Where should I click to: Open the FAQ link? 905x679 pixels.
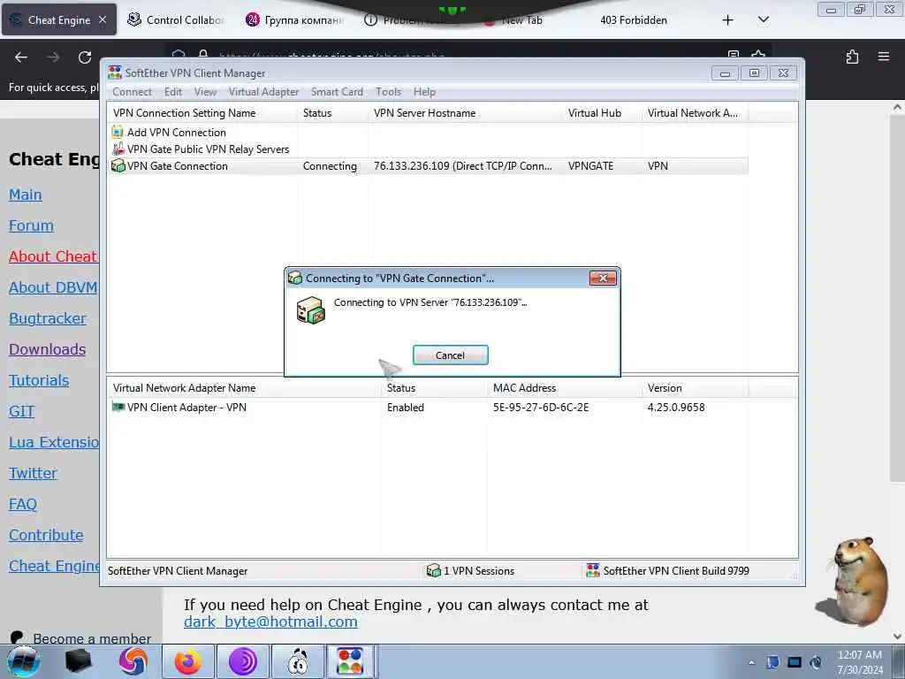22,504
